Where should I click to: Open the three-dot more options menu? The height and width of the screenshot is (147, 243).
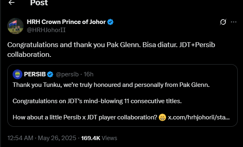(234, 22)
